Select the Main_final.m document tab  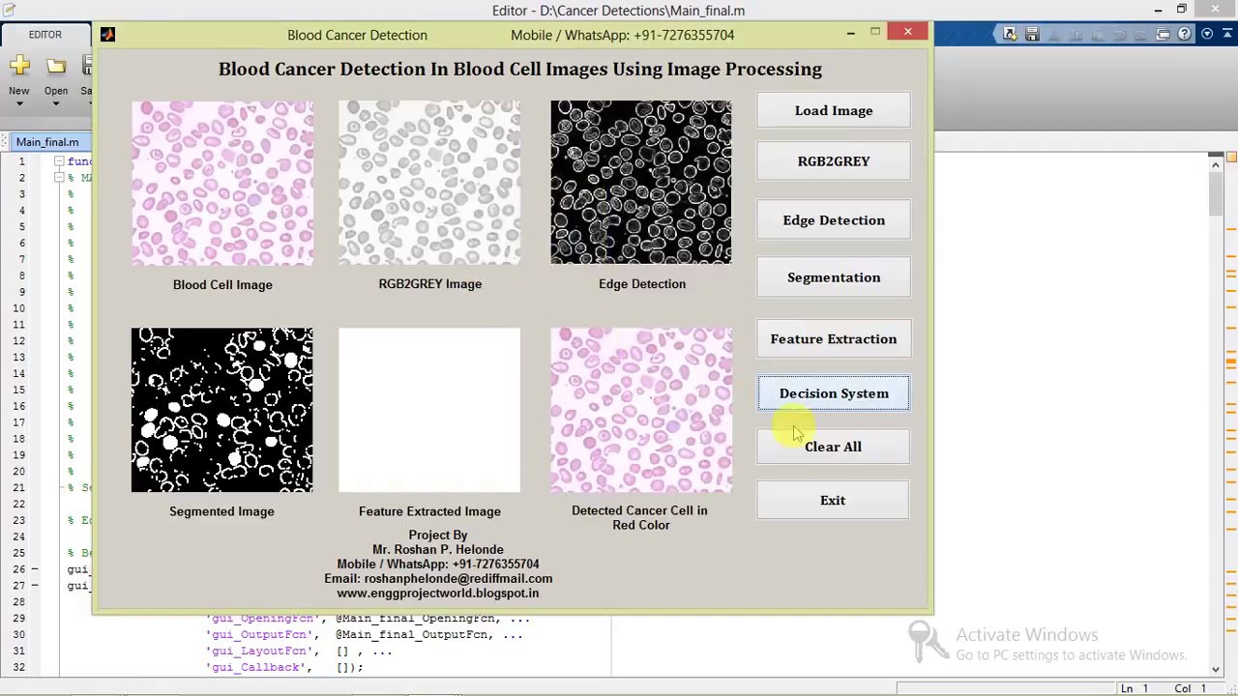(46, 142)
